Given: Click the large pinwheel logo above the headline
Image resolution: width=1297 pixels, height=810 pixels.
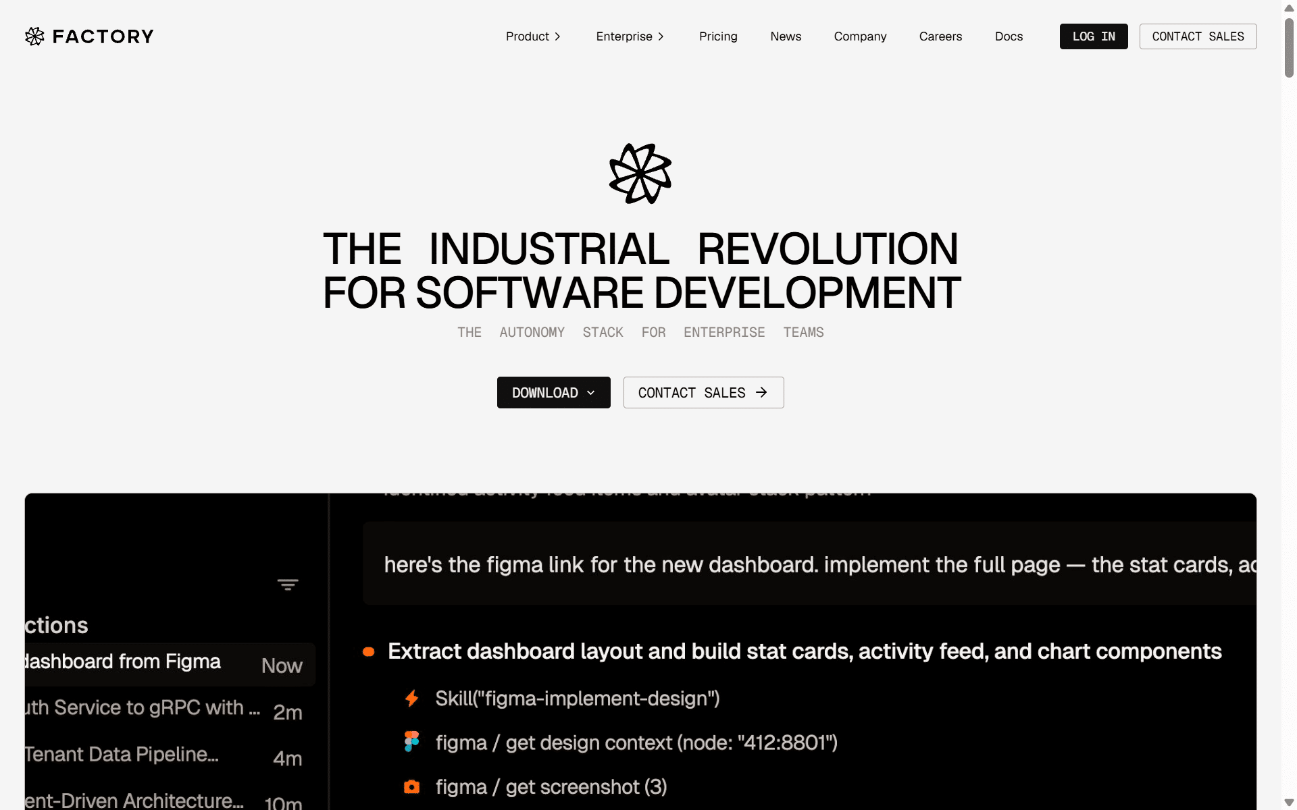Looking at the screenshot, I should [640, 173].
